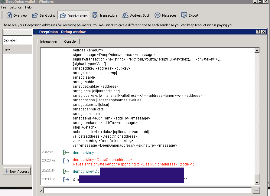Minimize the DeepOnion wallet window
Image resolution: width=270 pixels, height=196 pixels.
tap(255, 2)
